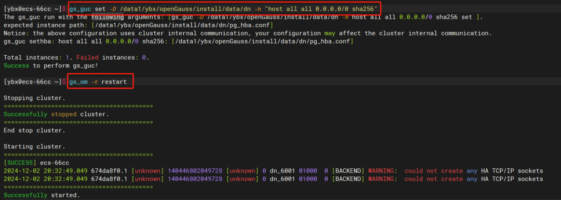Click the green 'Success to perform gs_guc!' text
Image resolution: width=561 pixels, height=200 pixels.
click(51, 66)
